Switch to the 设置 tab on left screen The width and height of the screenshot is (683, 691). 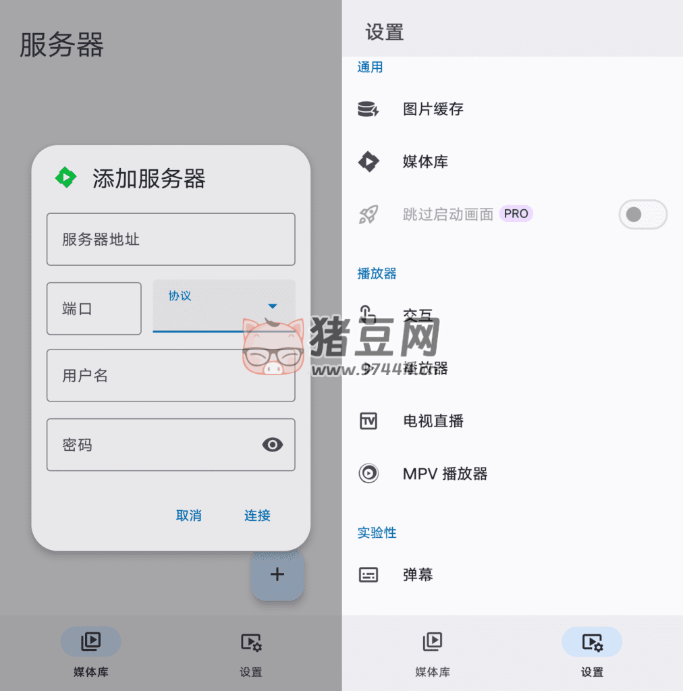[x=251, y=653]
